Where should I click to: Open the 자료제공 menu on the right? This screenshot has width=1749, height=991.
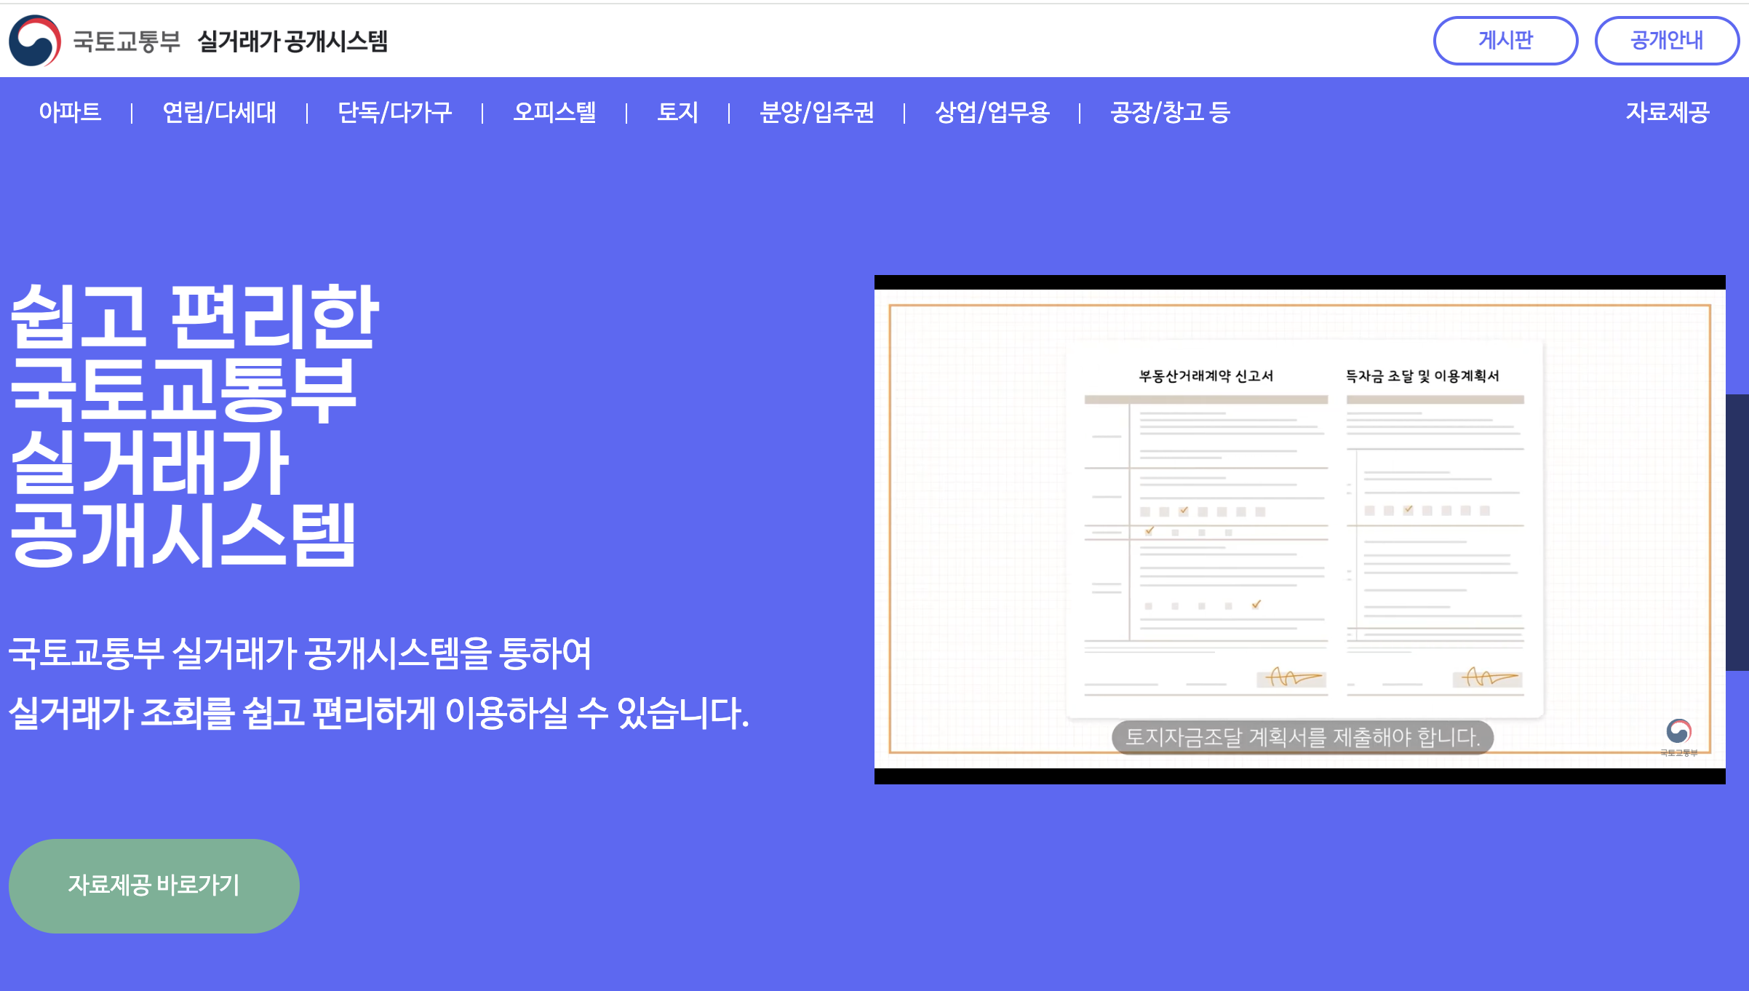[1668, 112]
